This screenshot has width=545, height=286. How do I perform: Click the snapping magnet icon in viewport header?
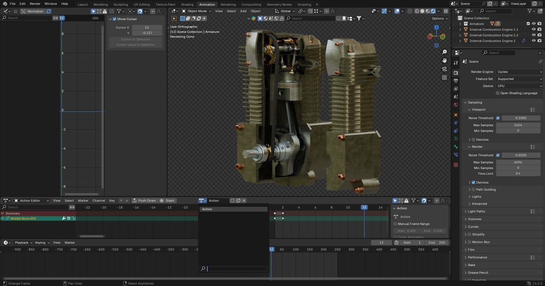pyautogui.click(x=310, y=11)
